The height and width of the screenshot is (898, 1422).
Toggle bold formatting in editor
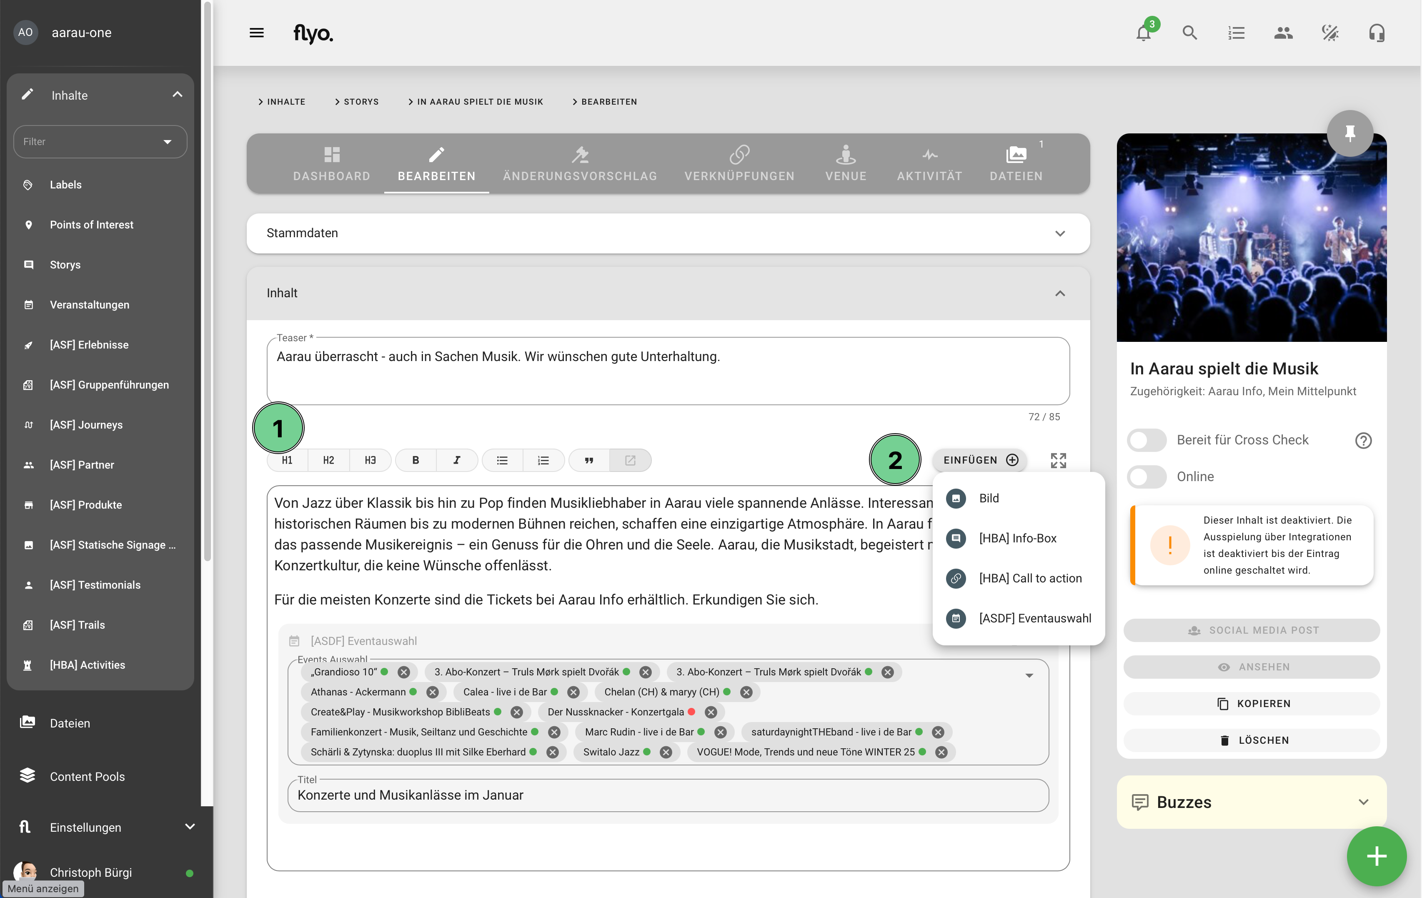416,460
